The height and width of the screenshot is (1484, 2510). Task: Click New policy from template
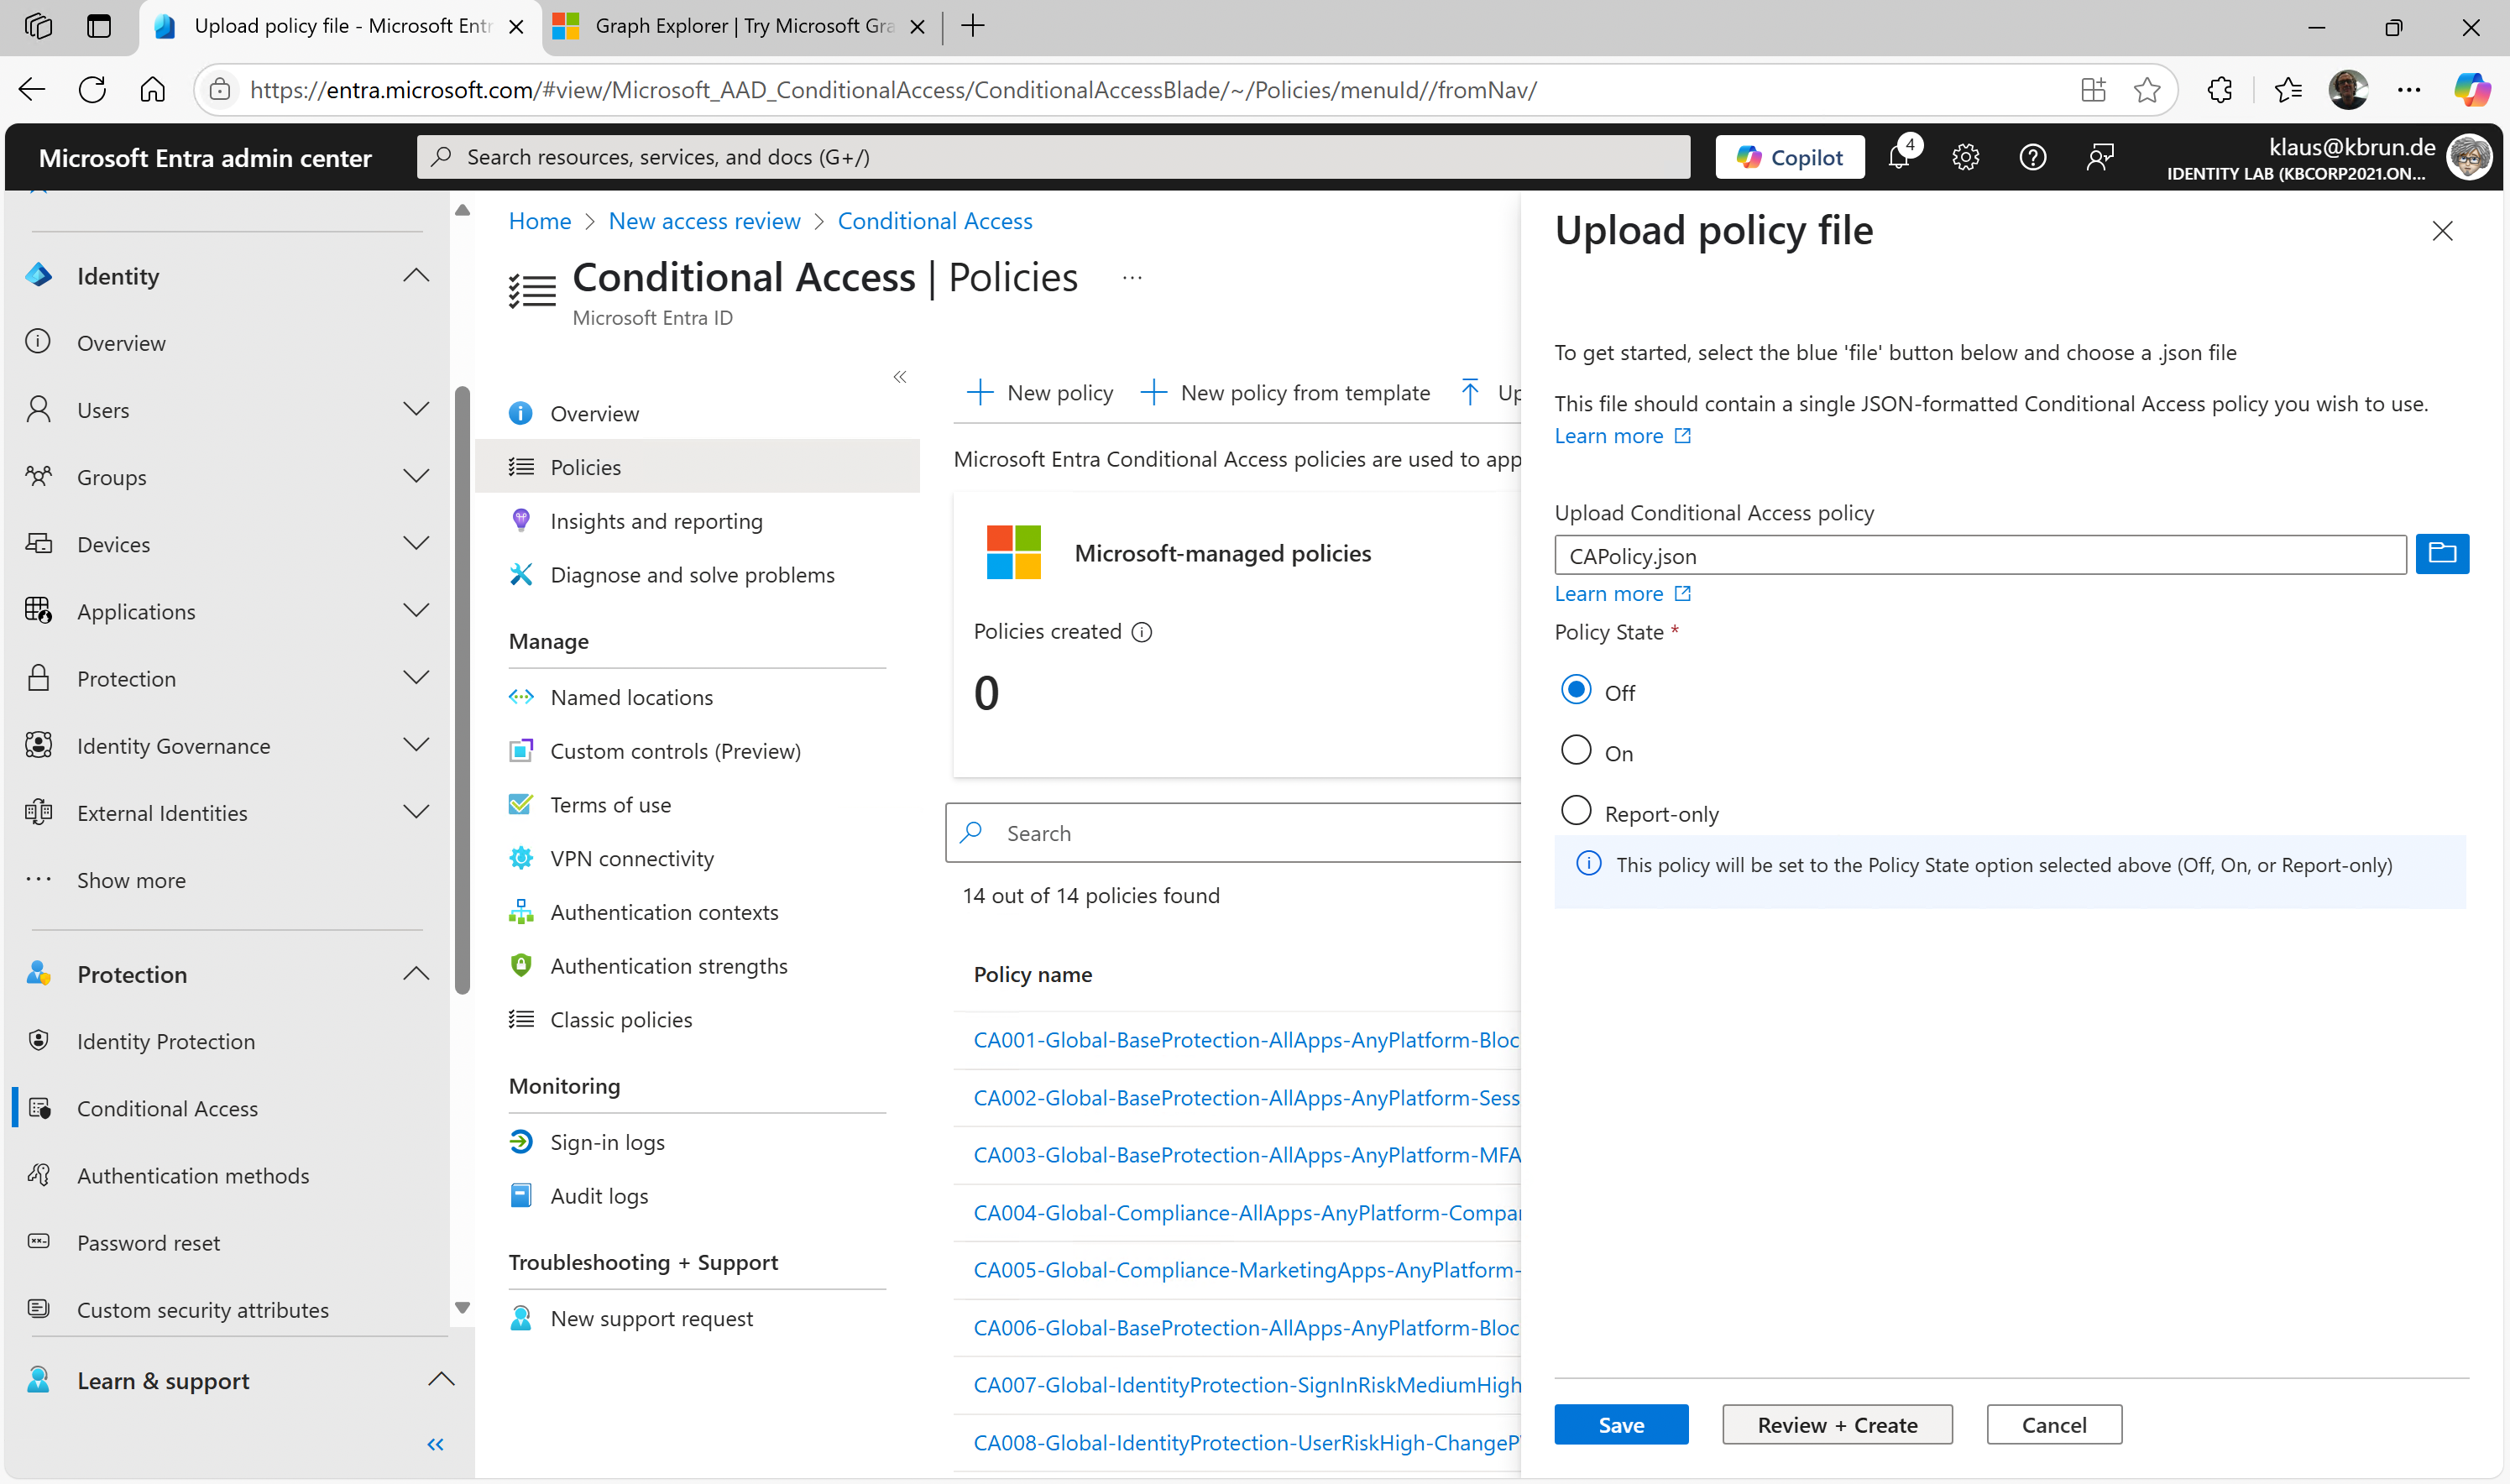(x=1286, y=392)
